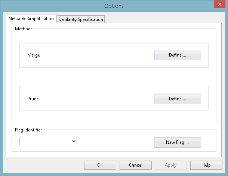Click the Apply button
The image size is (228, 176).
point(170,165)
